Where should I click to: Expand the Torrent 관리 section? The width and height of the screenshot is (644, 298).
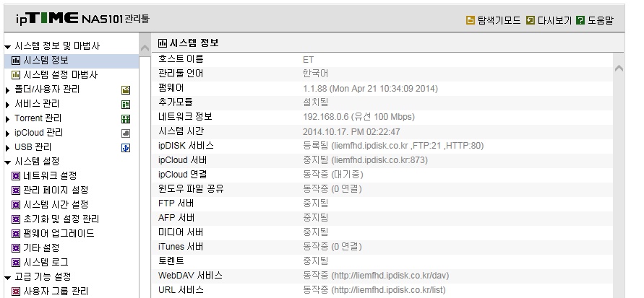(7, 119)
